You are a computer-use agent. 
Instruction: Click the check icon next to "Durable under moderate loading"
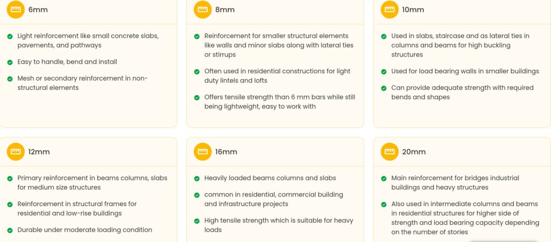pyautogui.click(x=10, y=230)
